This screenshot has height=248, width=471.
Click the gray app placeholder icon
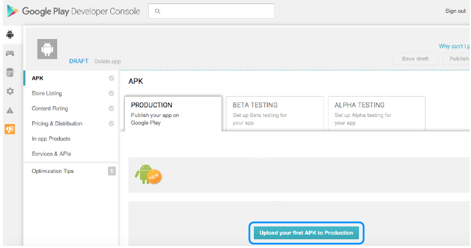[47, 49]
